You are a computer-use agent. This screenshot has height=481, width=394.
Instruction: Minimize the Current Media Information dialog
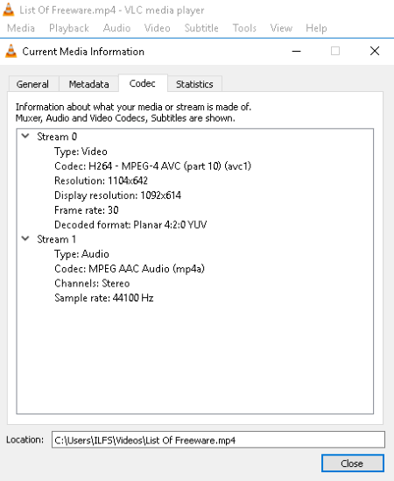296,51
